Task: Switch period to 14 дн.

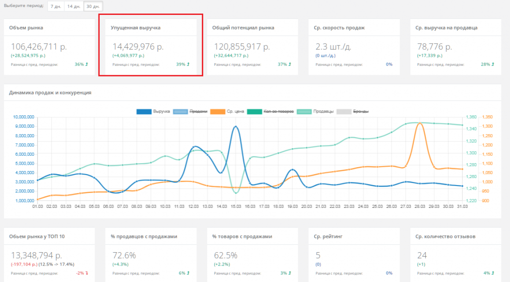Action: pyautogui.click(x=74, y=6)
